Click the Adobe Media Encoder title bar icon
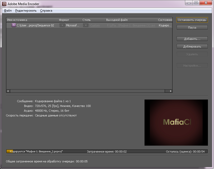214x169 pixels. coord(4,4)
